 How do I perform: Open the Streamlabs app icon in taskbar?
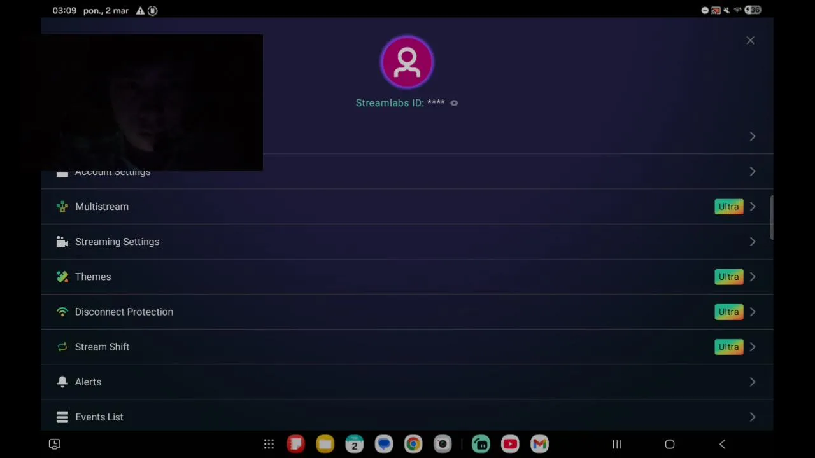(x=481, y=444)
